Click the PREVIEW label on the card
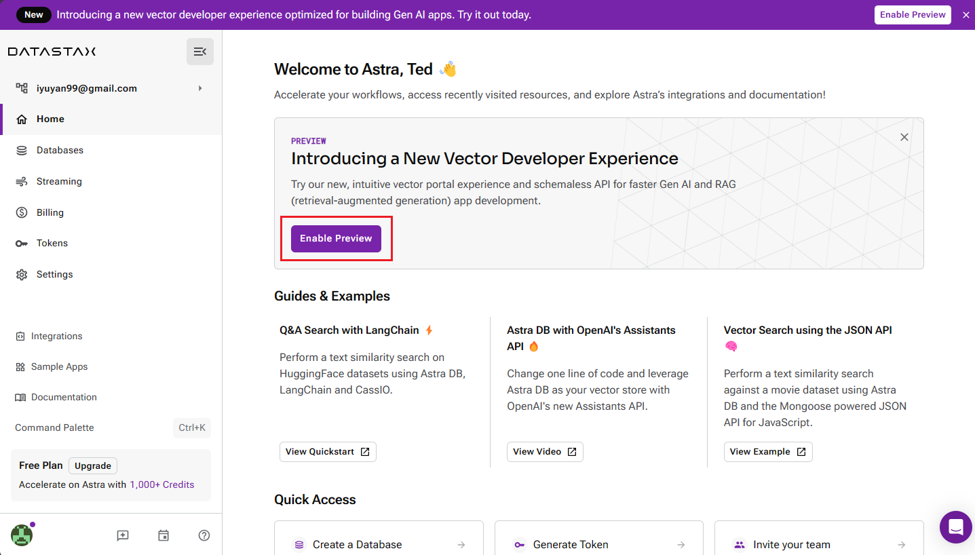The image size is (975, 555). (x=309, y=141)
